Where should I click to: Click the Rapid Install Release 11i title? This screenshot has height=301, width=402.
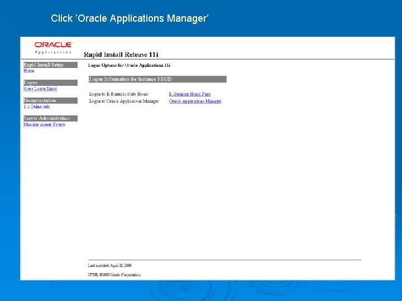121,55
